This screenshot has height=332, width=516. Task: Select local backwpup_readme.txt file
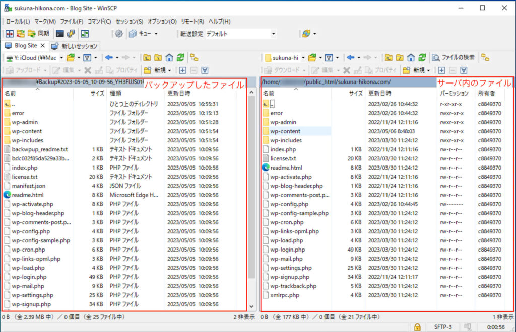point(40,149)
